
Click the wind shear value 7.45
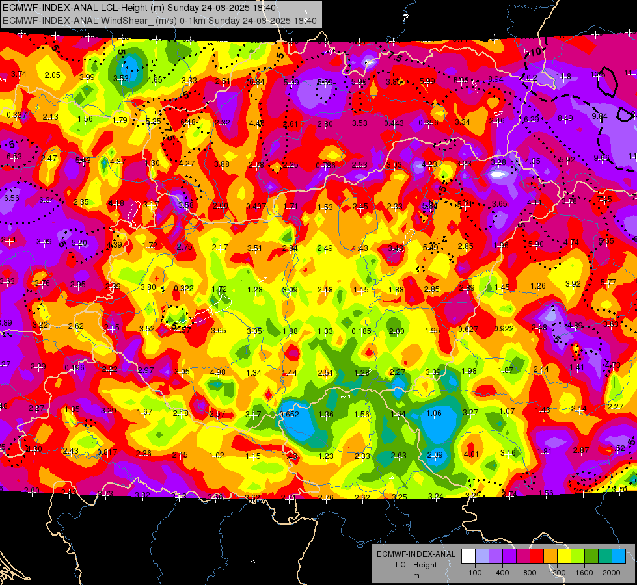(605, 199)
